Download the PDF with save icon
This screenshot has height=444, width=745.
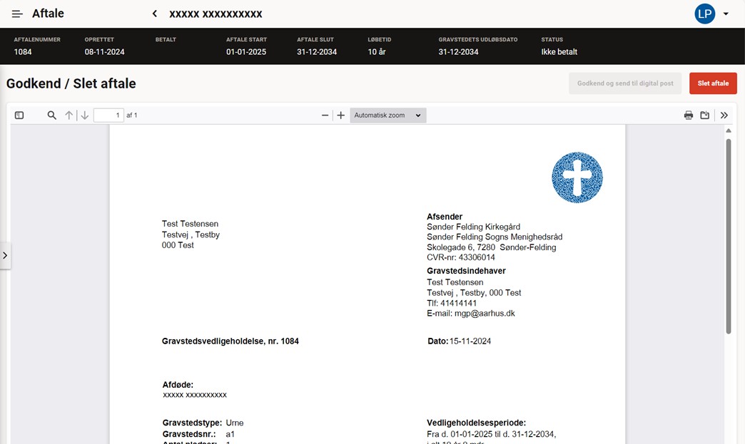tap(704, 115)
